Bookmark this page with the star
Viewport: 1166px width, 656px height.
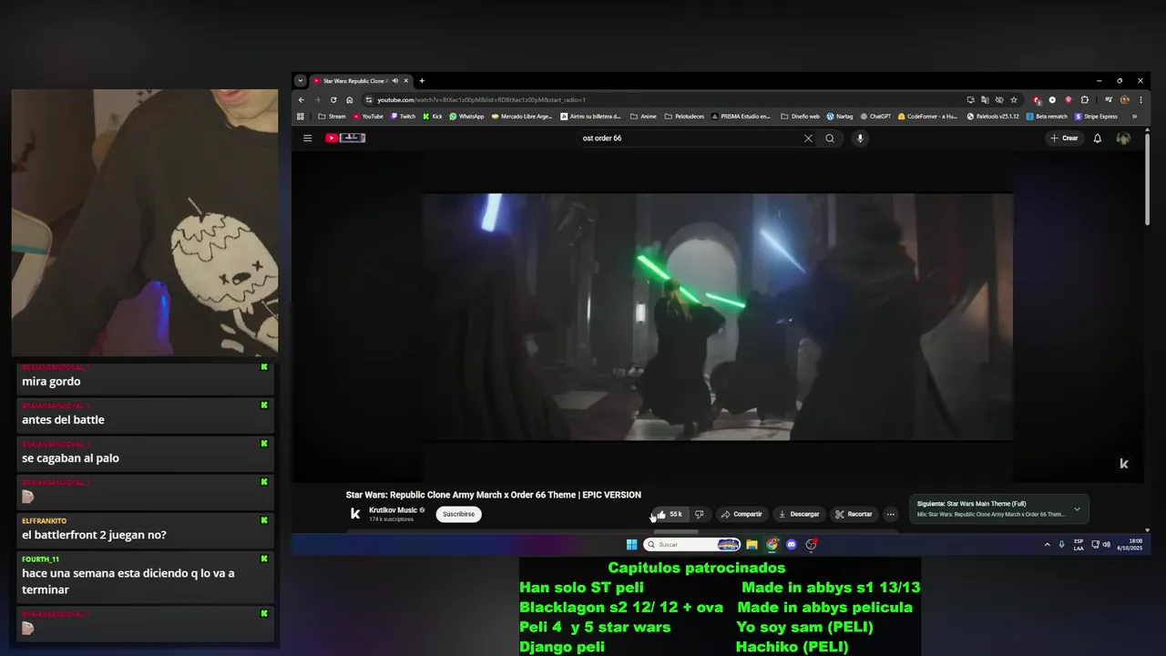coord(1014,100)
